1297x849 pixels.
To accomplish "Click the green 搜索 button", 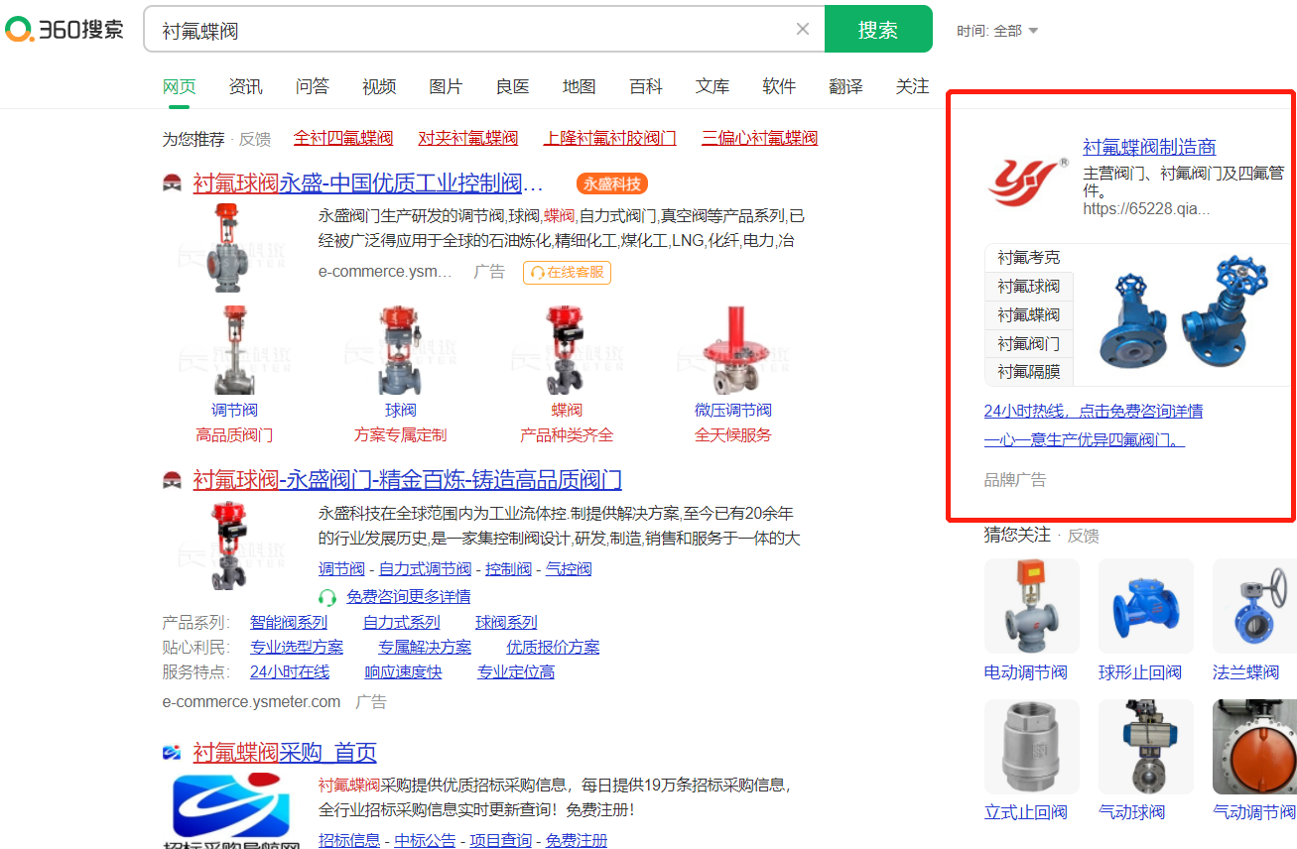I will click(878, 29).
